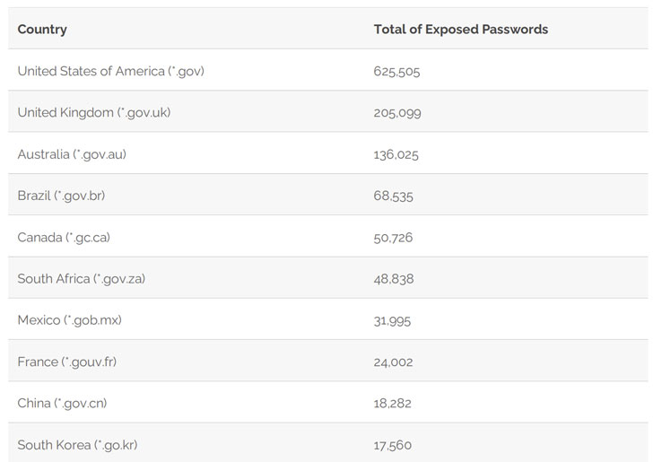Click the 24,002 value
Image resolution: width=653 pixels, height=462 pixels.
pyautogui.click(x=393, y=362)
